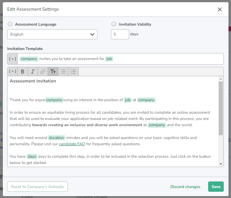
Task: Toggle italic formatting in editor toolbar
Action: tap(33, 72)
